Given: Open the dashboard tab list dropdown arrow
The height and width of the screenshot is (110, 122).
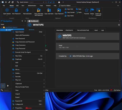Looking at the screenshot, I should pos(119,21).
